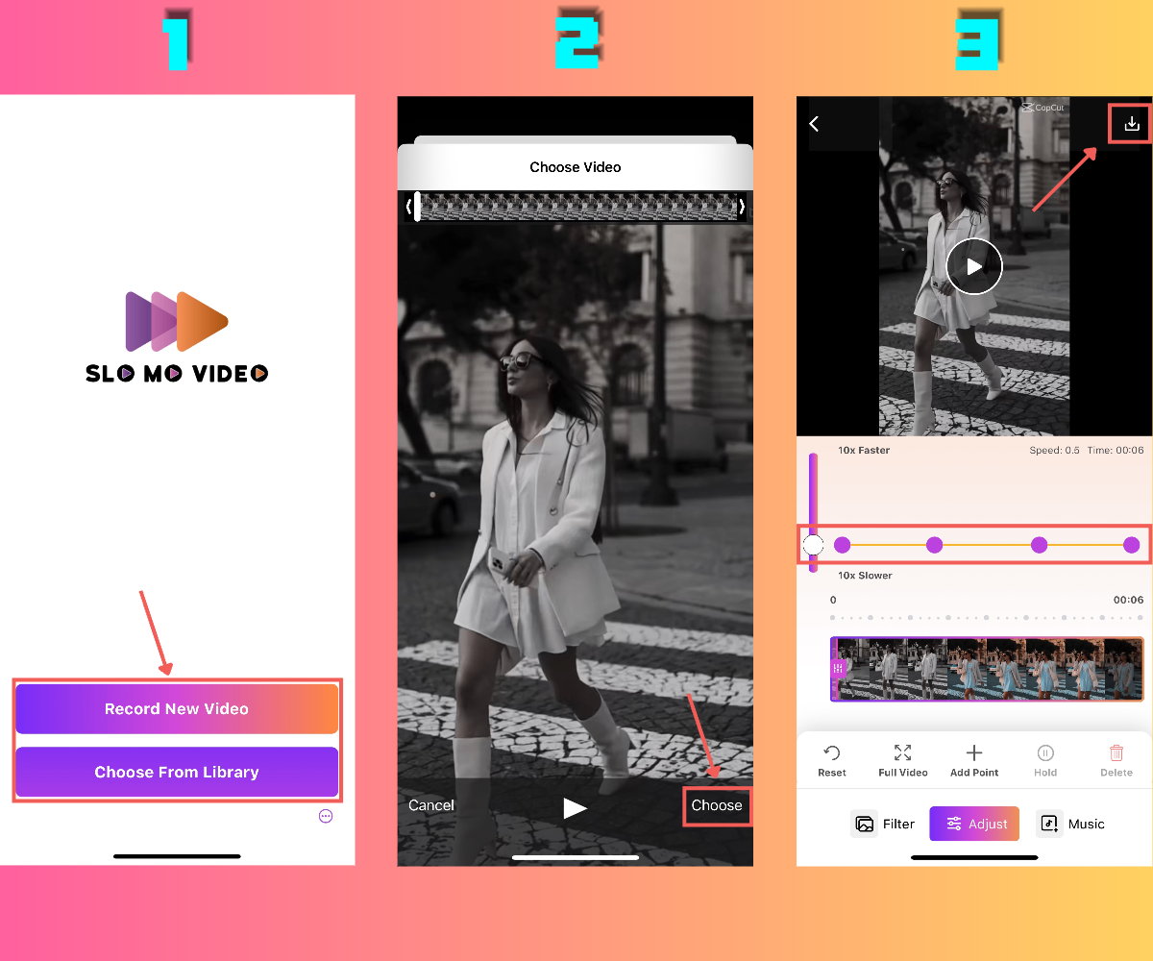This screenshot has width=1153, height=961.
Task: Select the white speed point at start
Action: (813, 545)
